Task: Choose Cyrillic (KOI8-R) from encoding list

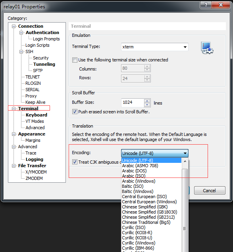Action: tap(137, 233)
